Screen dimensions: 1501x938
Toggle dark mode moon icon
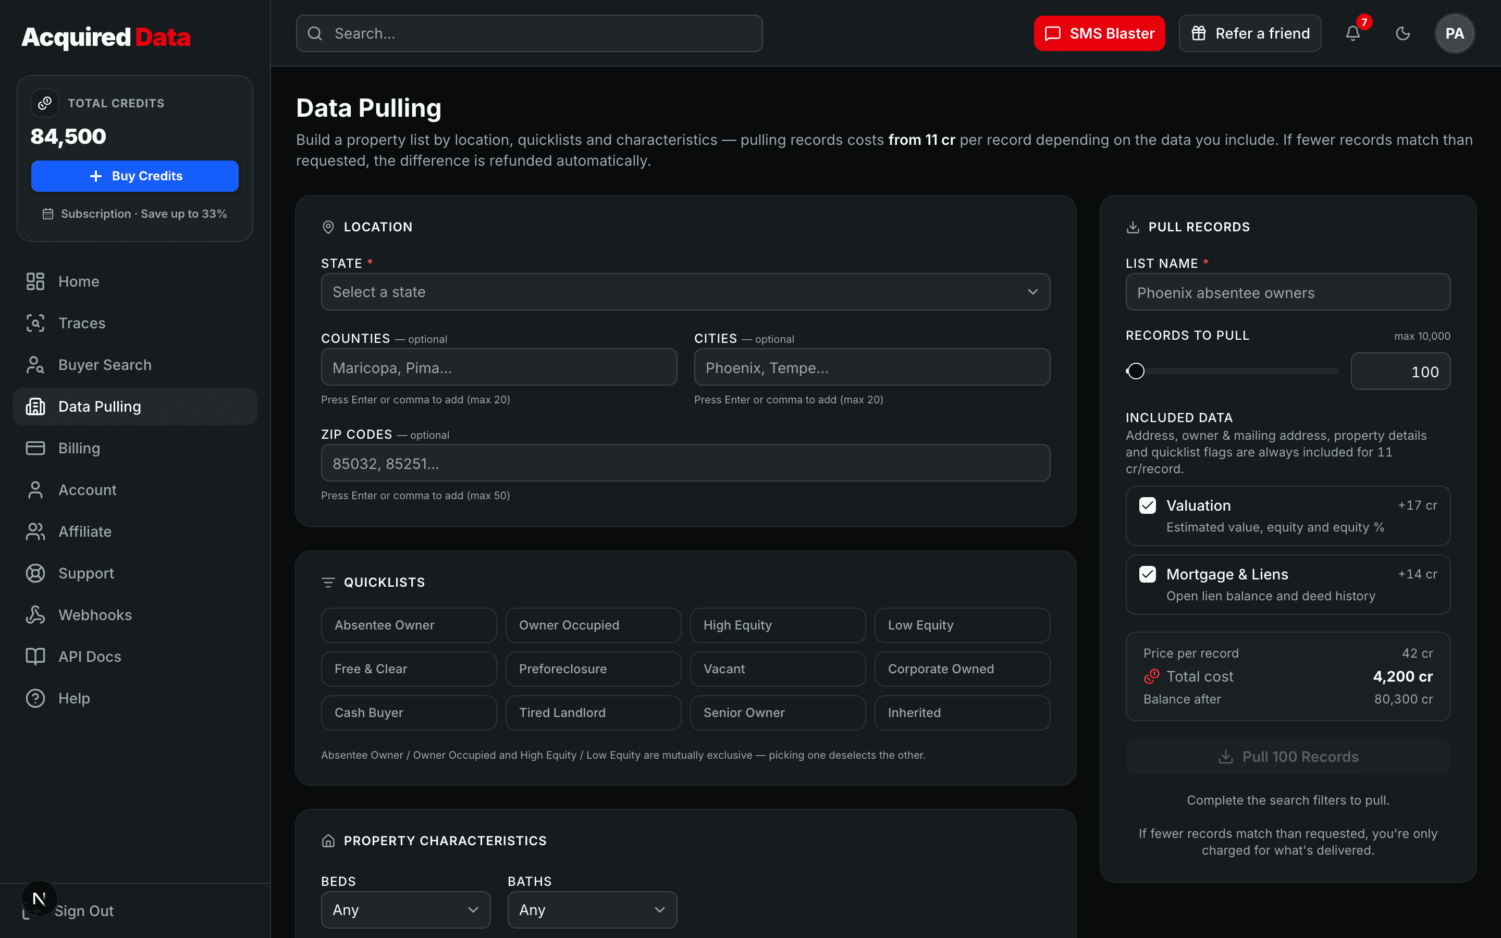coord(1403,33)
